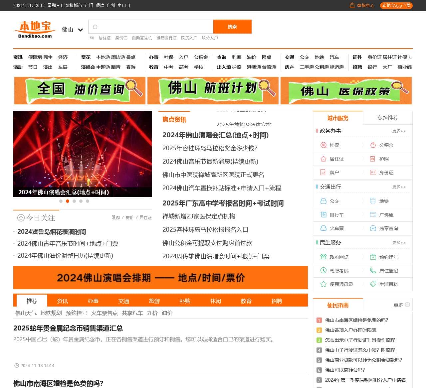
Task: Click the 公交 bus icon
Action: point(323,201)
